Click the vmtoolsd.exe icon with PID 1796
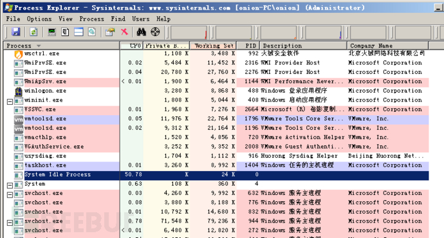The width and height of the screenshot is (444, 238). (x=19, y=120)
